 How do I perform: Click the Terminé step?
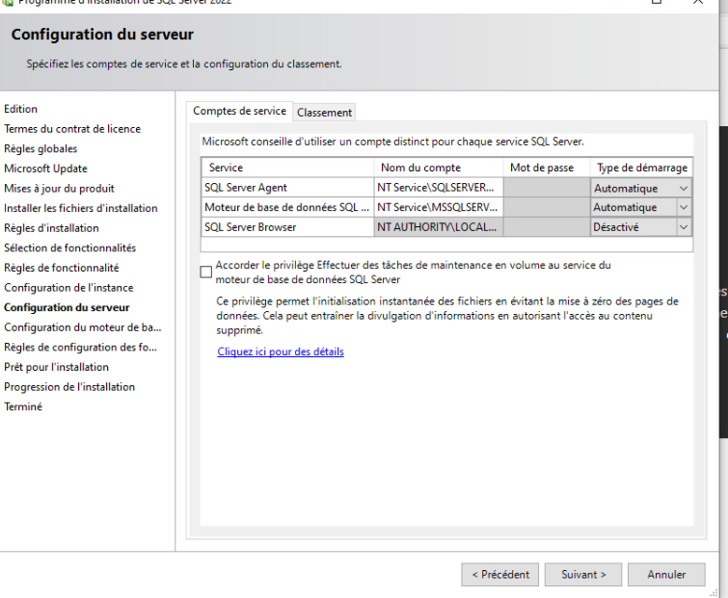23,407
